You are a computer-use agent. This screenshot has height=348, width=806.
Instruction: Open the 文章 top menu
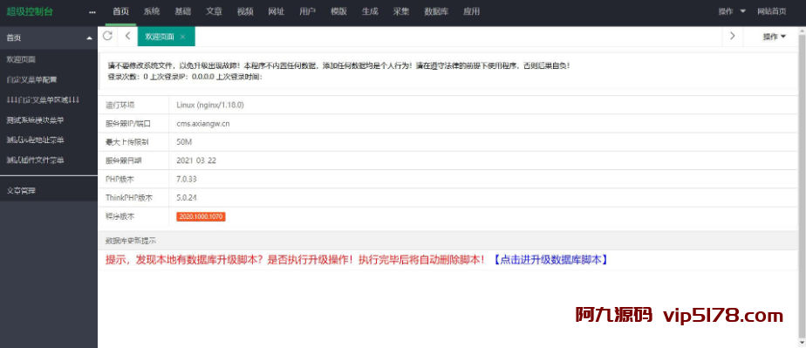pyautogui.click(x=214, y=12)
